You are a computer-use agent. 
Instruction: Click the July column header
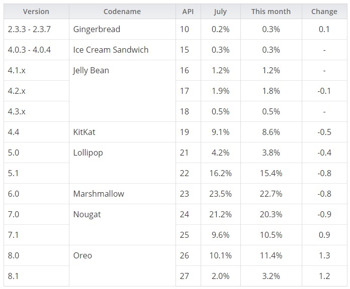pos(220,12)
